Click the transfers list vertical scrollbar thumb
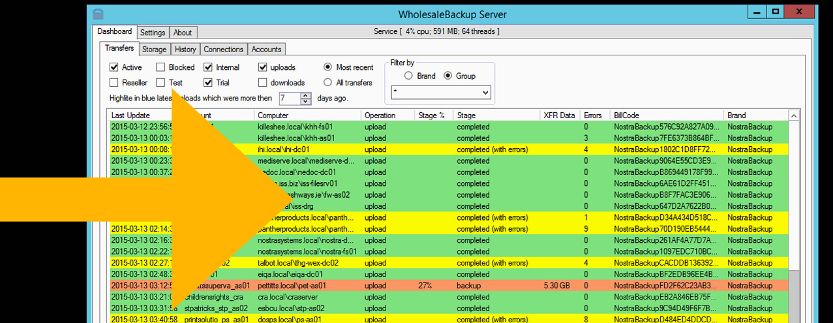This screenshot has width=833, height=323. (794, 296)
